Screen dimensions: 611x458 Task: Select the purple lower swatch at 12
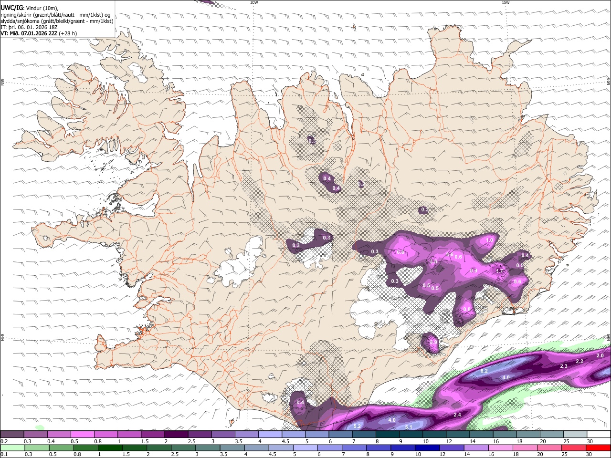pyautogui.click(x=452, y=448)
